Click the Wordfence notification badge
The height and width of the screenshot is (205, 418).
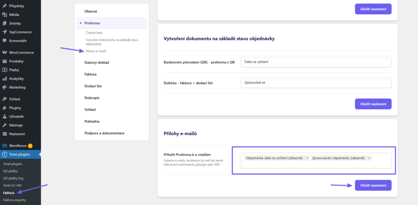coord(30,145)
